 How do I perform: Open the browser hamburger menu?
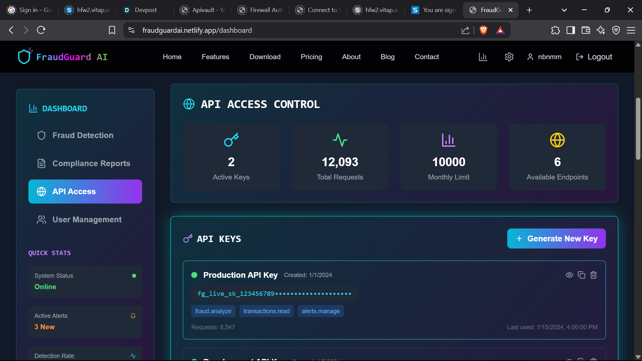(631, 30)
